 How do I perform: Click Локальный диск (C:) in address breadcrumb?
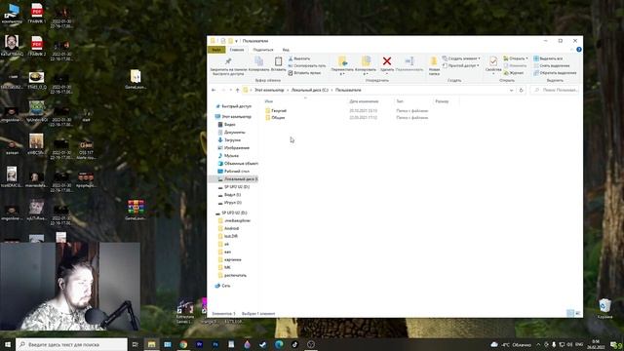click(310, 91)
